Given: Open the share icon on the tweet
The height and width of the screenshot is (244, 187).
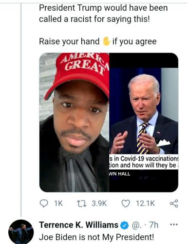Looking at the screenshot, I should 174,203.
